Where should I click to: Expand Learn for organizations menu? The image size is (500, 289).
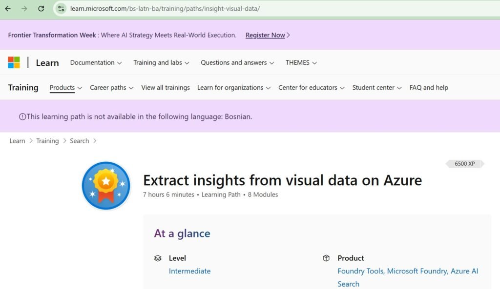[x=234, y=88]
